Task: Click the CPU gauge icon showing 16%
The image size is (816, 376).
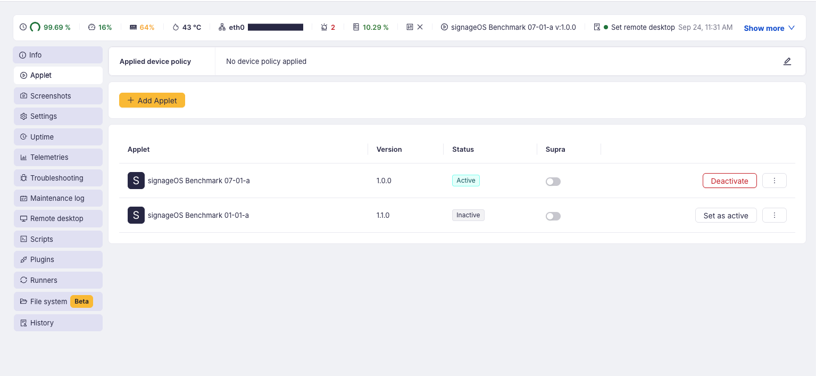Action: (x=91, y=27)
